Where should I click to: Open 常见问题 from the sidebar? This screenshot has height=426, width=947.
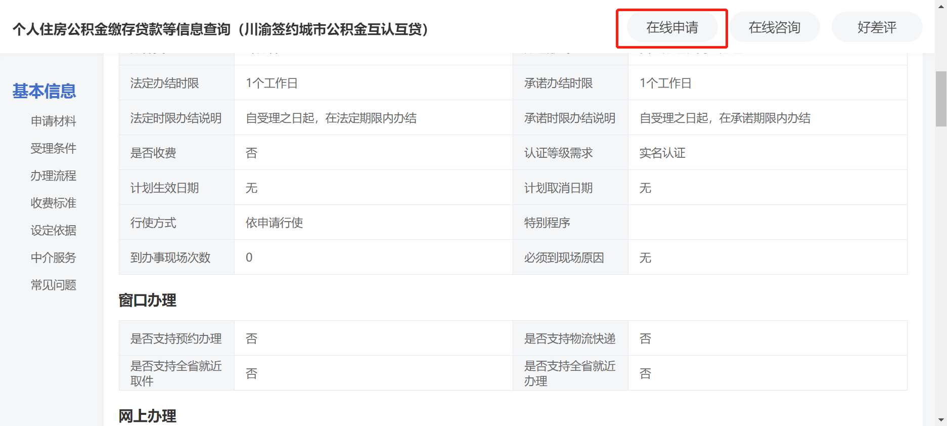pyautogui.click(x=53, y=285)
